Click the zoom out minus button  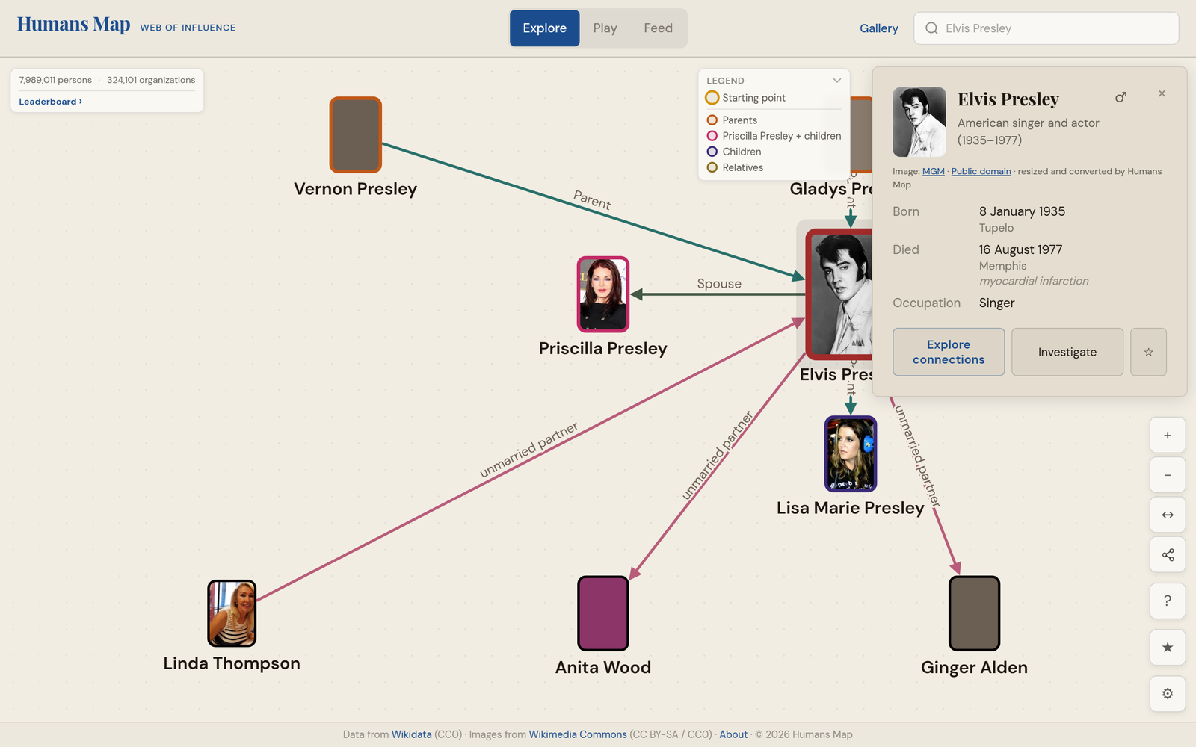[x=1168, y=475]
